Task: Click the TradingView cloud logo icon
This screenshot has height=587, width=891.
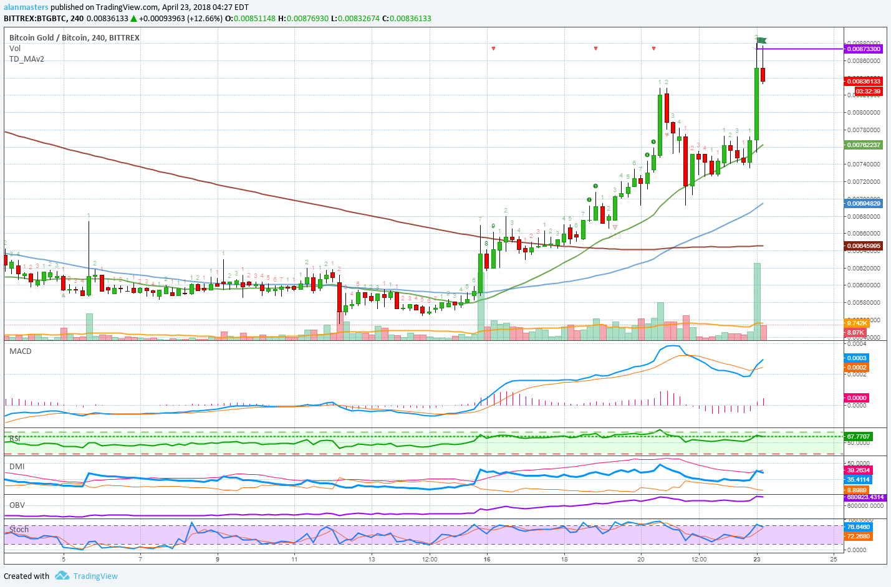Action: tap(62, 575)
